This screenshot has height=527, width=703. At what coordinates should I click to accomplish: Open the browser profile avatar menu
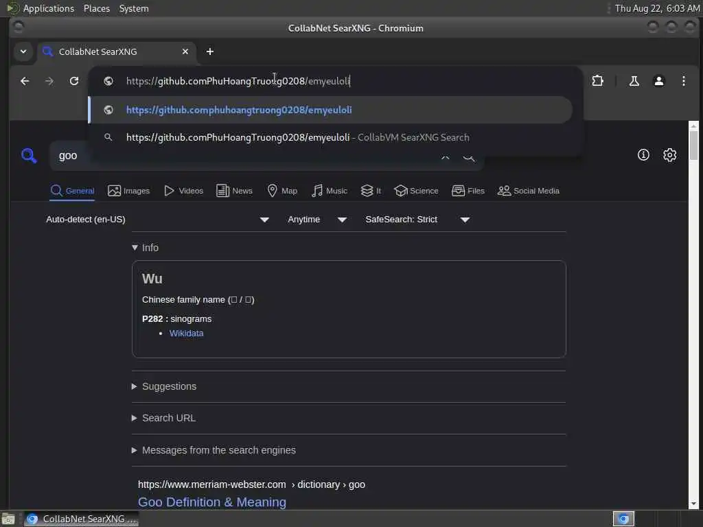point(658,81)
